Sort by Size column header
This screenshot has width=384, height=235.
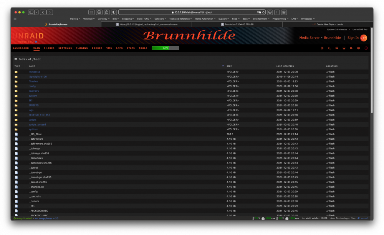[229, 66]
